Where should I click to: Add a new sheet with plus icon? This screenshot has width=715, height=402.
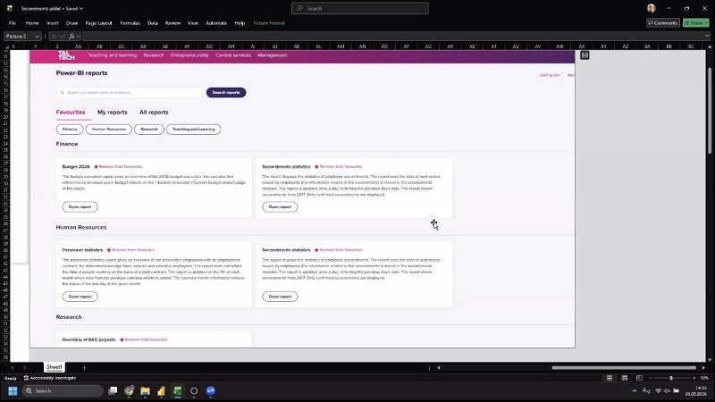(84, 367)
